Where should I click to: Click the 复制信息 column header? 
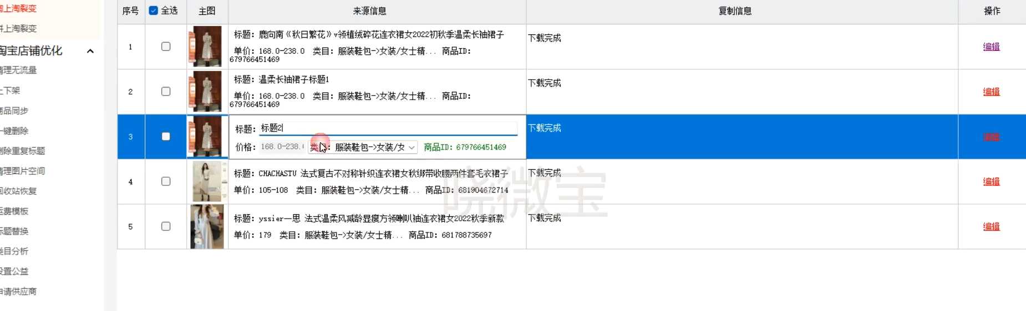(735, 11)
